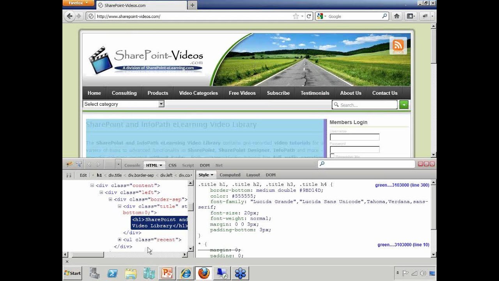This screenshot has height=281, width=499.
Task: Open the Video Categories navigation item
Action: point(198,93)
